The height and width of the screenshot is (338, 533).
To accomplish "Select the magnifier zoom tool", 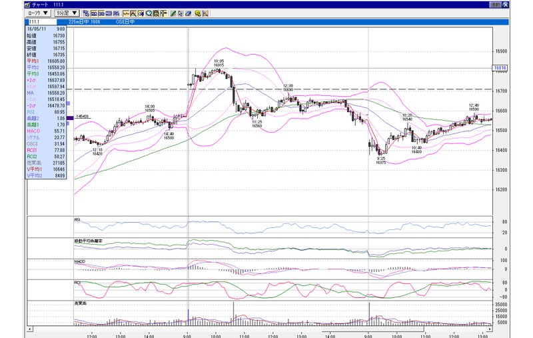I will tap(149, 13).
